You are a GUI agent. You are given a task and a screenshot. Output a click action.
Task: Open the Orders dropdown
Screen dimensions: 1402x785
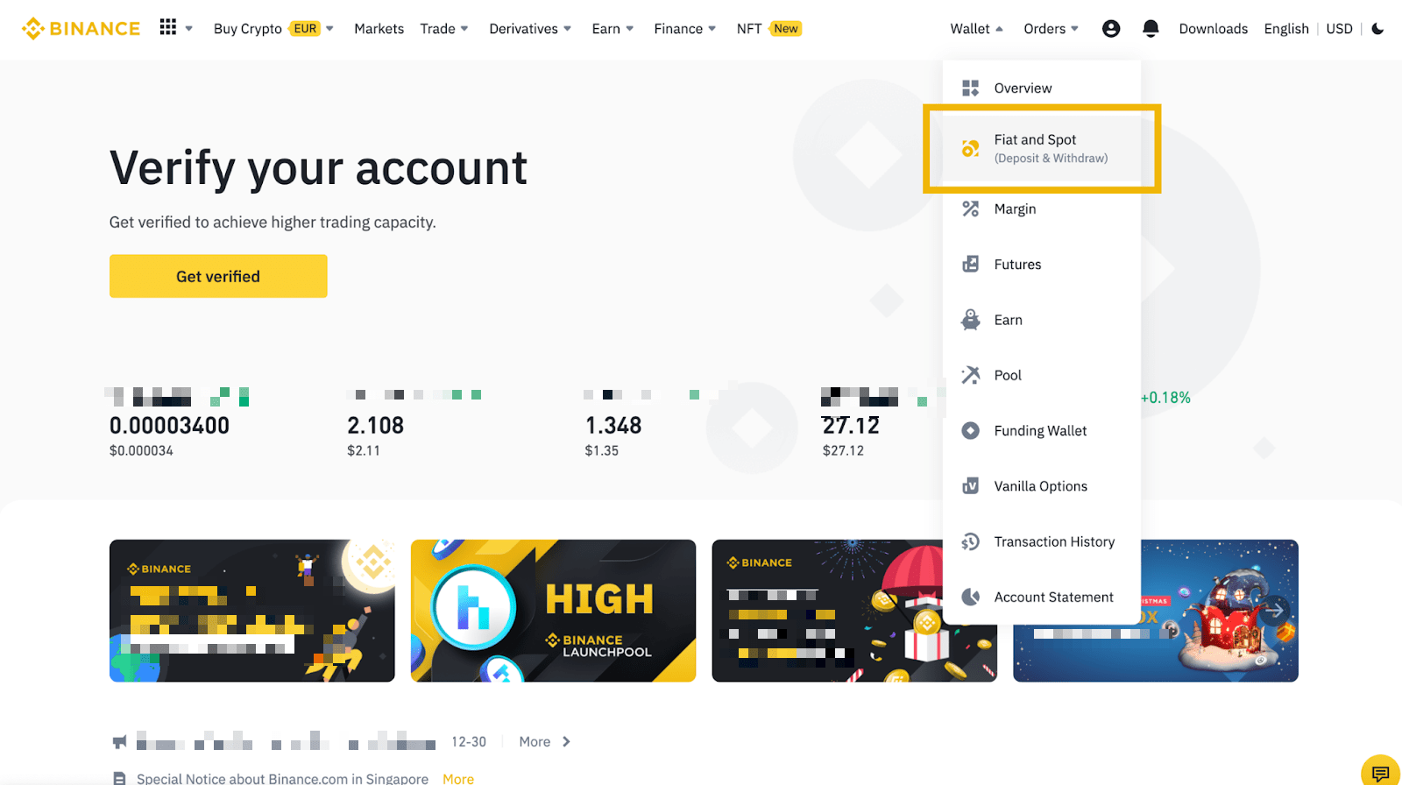click(1051, 29)
